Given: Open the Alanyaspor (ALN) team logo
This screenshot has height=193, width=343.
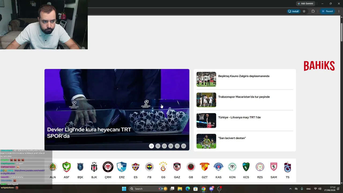Looking at the screenshot, I should pos(53,167).
